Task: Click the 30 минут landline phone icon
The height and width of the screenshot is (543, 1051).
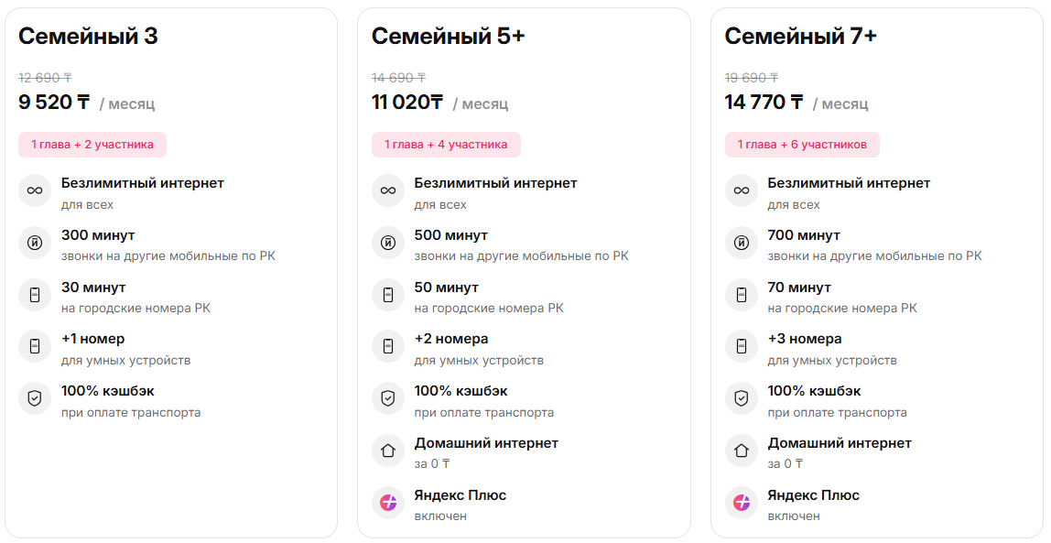Action: click(35, 295)
